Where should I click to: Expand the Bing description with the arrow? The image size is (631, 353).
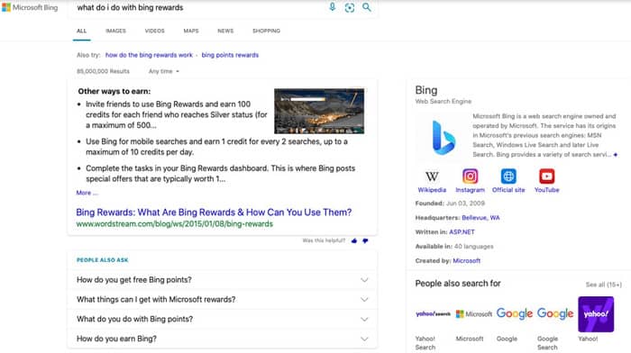(616, 155)
